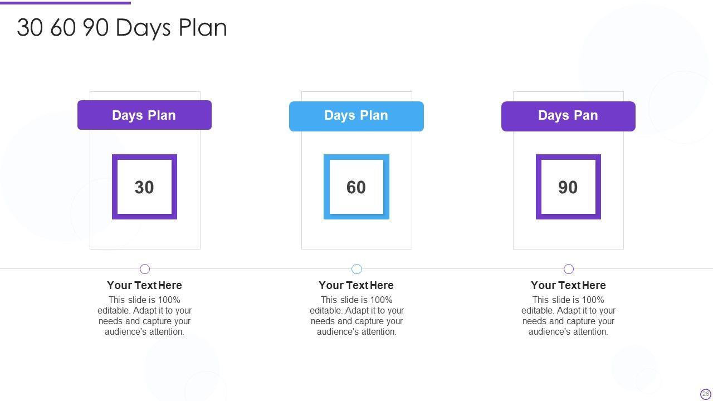Select the blue Days Plan banner

356,116
